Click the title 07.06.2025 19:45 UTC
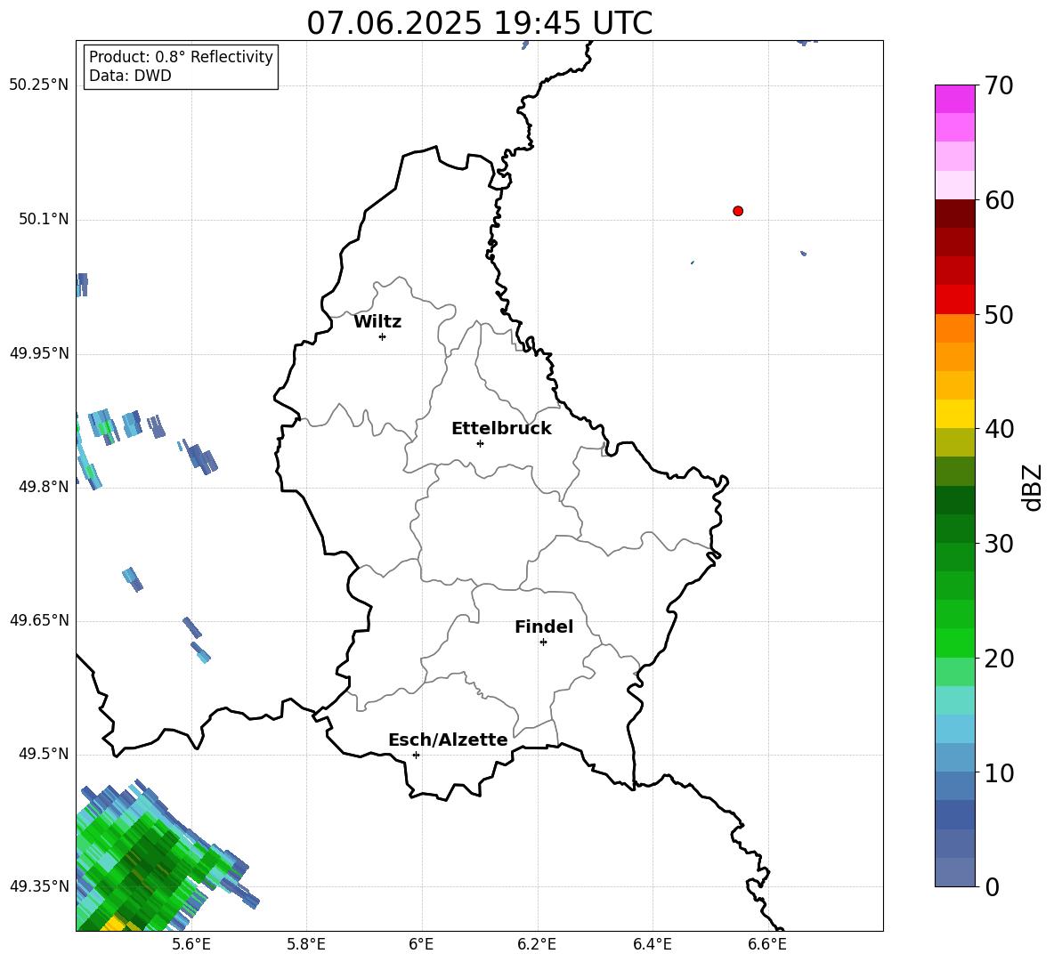 click(x=479, y=23)
